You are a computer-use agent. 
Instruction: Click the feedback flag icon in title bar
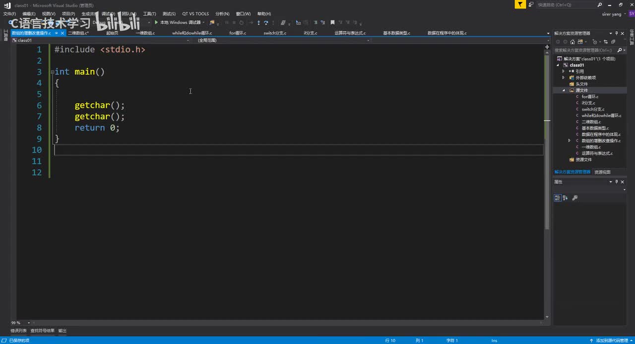[520, 4]
